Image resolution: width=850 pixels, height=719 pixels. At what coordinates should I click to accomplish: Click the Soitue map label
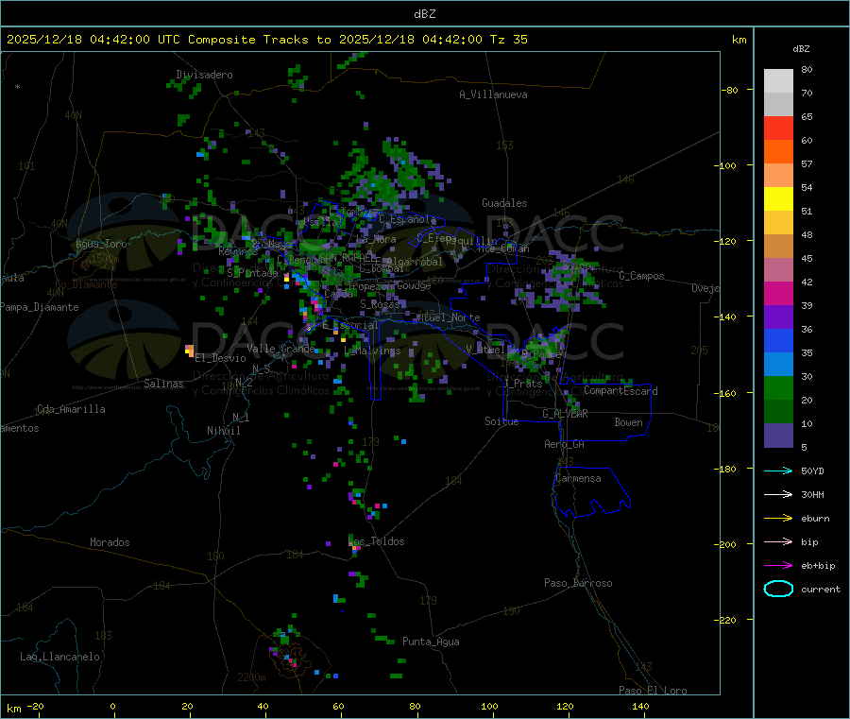click(x=501, y=421)
